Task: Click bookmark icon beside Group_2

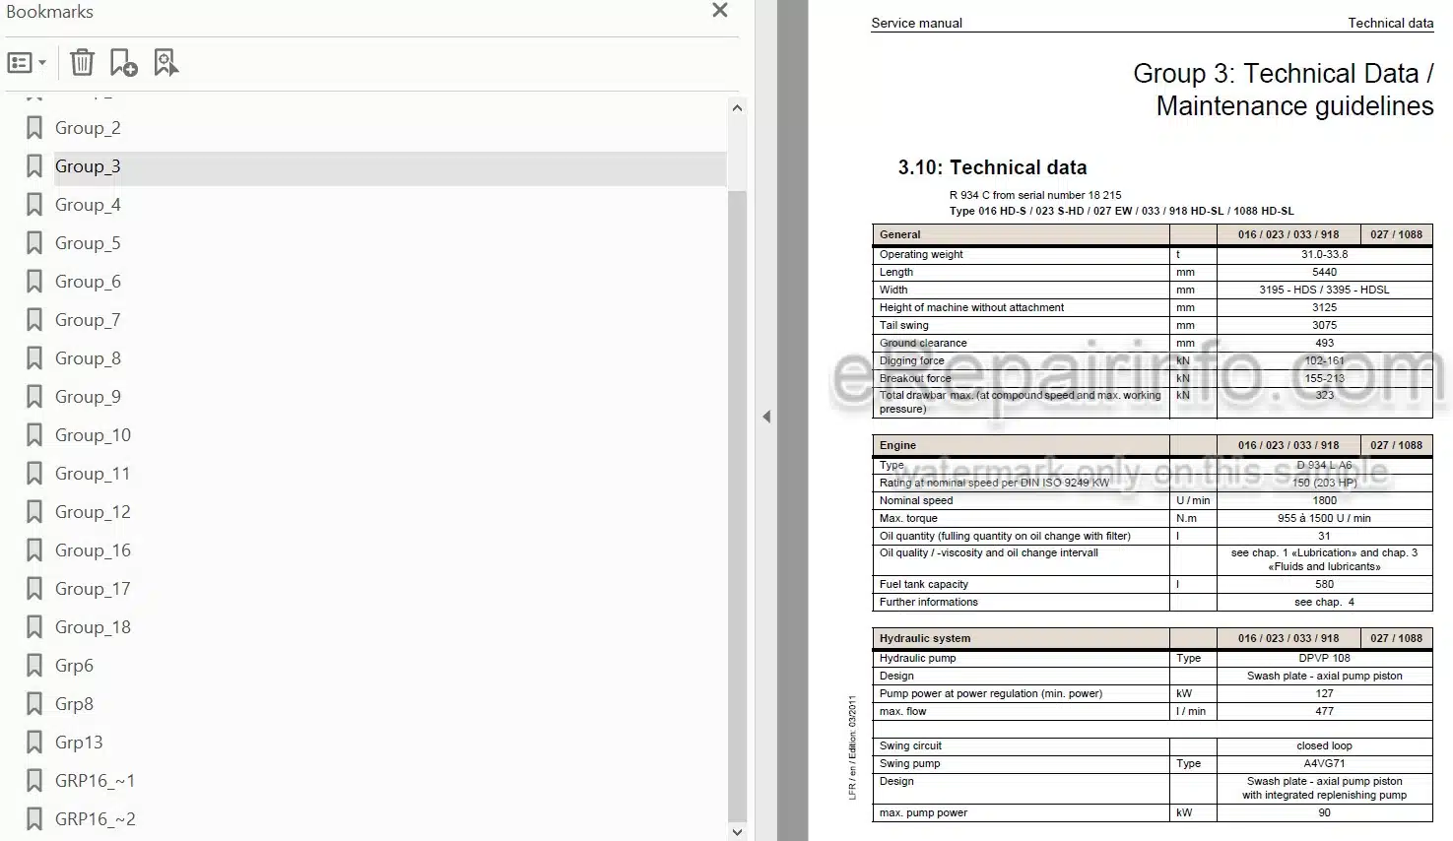Action: (34, 128)
